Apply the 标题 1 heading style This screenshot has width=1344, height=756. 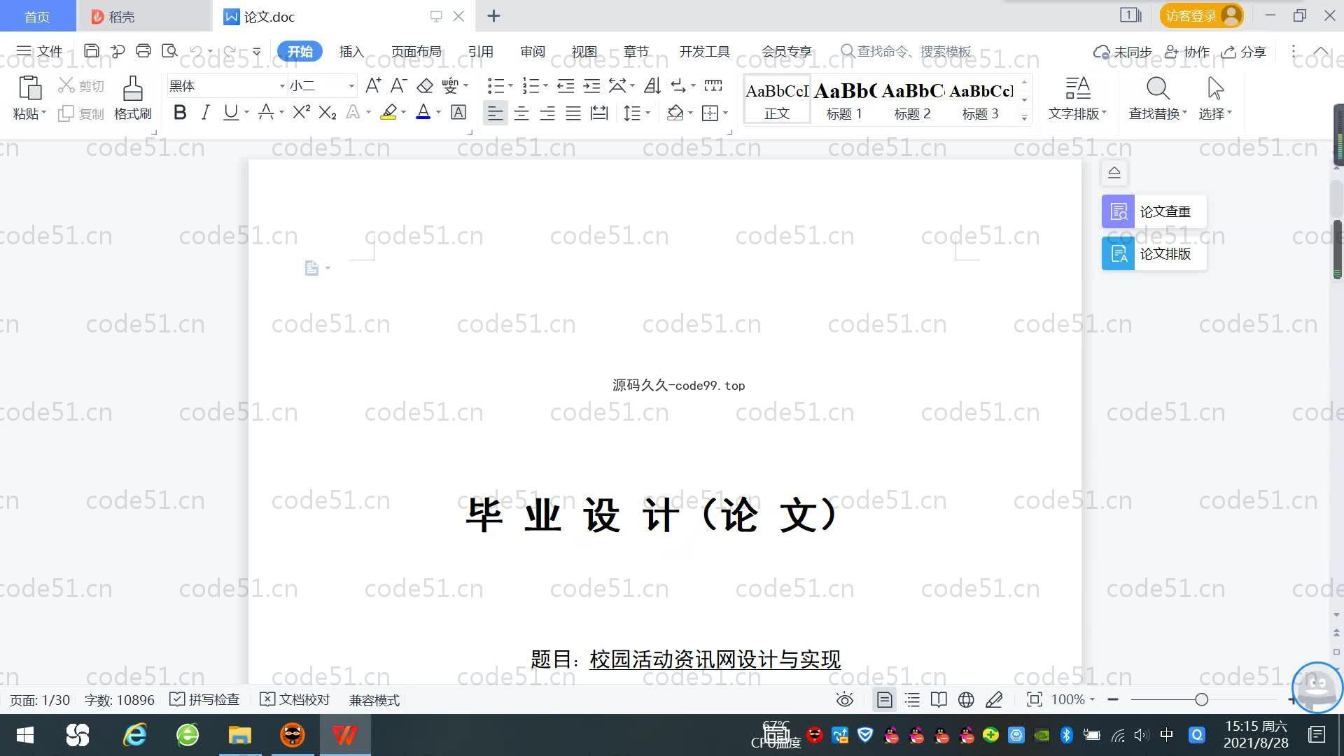click(845, 100)
